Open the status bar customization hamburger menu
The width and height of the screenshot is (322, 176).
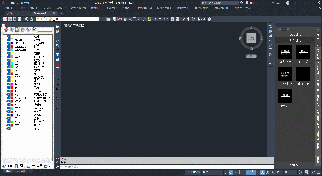pos(318,172)
